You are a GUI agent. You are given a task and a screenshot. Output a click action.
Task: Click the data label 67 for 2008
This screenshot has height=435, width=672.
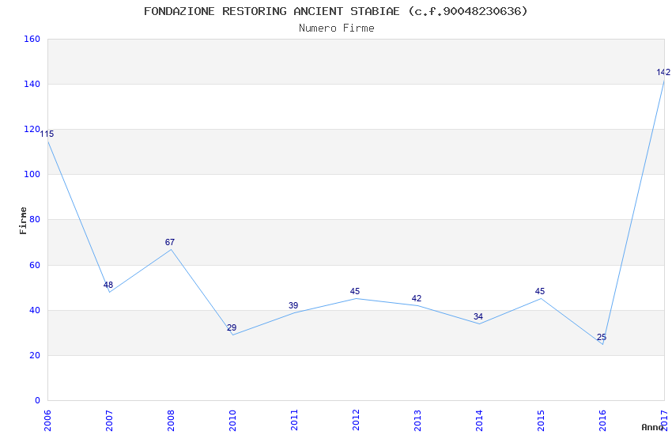click(x=170, y=242)
